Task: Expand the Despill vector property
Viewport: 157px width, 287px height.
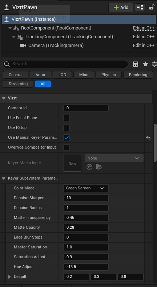Action: pos(9,277)
